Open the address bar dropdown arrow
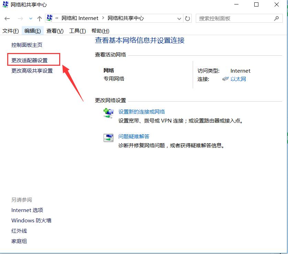The width and height of the screenshot is (288, 254). (x=179, y=18)
